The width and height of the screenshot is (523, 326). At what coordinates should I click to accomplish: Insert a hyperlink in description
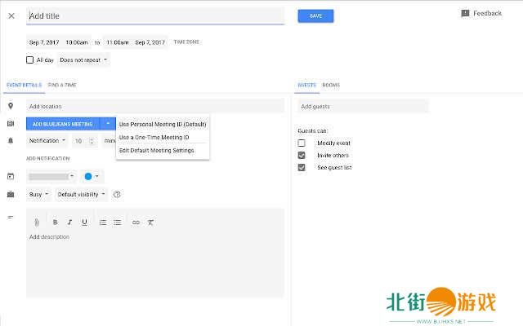[136, 222]
